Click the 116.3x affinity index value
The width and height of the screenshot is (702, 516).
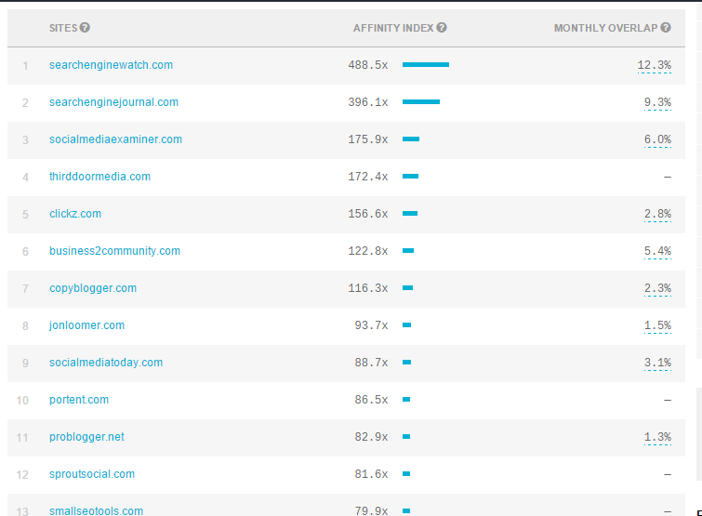368,288
